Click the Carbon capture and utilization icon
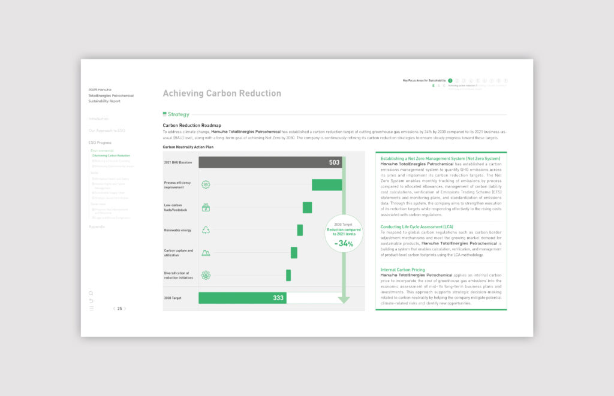This screenshot has width=614, height=396. coord(206,253)
